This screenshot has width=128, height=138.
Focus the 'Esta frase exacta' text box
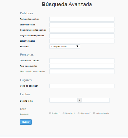pos(82,25)
